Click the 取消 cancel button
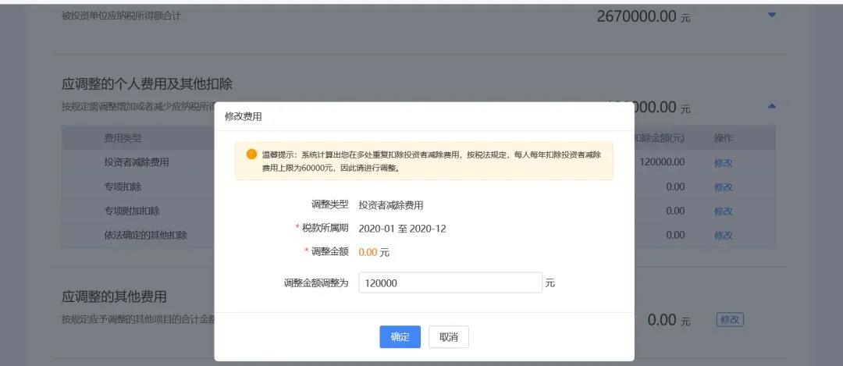 pos(449,337)
